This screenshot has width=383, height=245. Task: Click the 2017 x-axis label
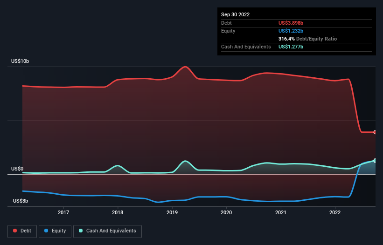(x=63, y=212)
